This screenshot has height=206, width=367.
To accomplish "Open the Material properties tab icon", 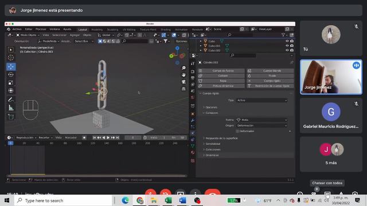I will (193, 152).
